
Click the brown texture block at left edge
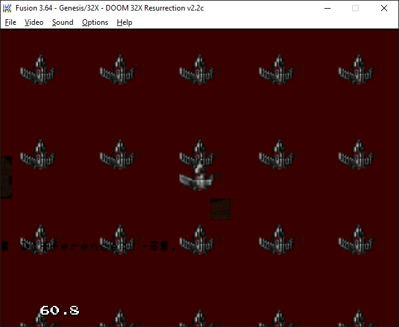click(x=6, y=177)
